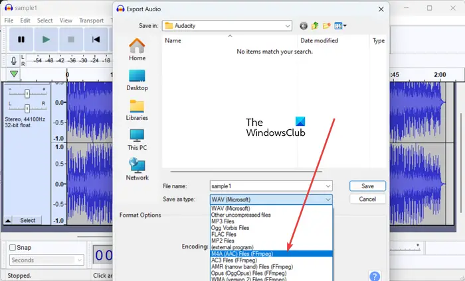Collapse the Save as type dropdown arrow
The height and width of the screenshot is (281, 465).
tap(328, 199)
